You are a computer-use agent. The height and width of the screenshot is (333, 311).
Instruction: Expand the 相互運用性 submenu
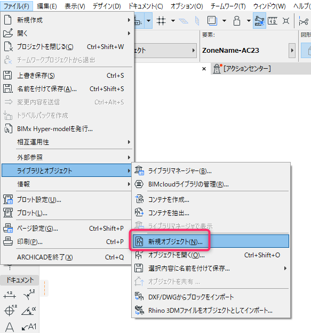[67, 142]
